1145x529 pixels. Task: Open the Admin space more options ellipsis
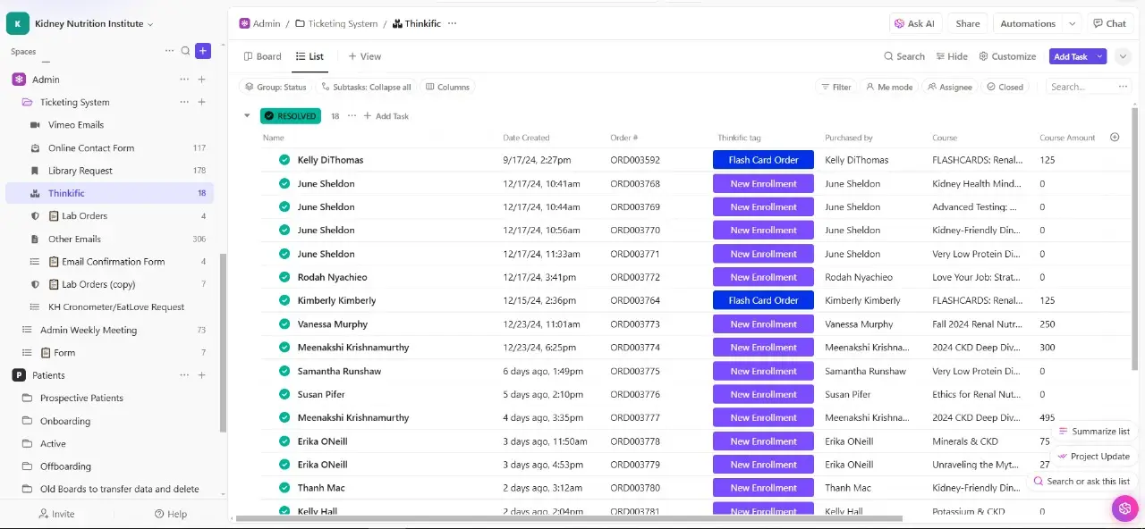184,80
